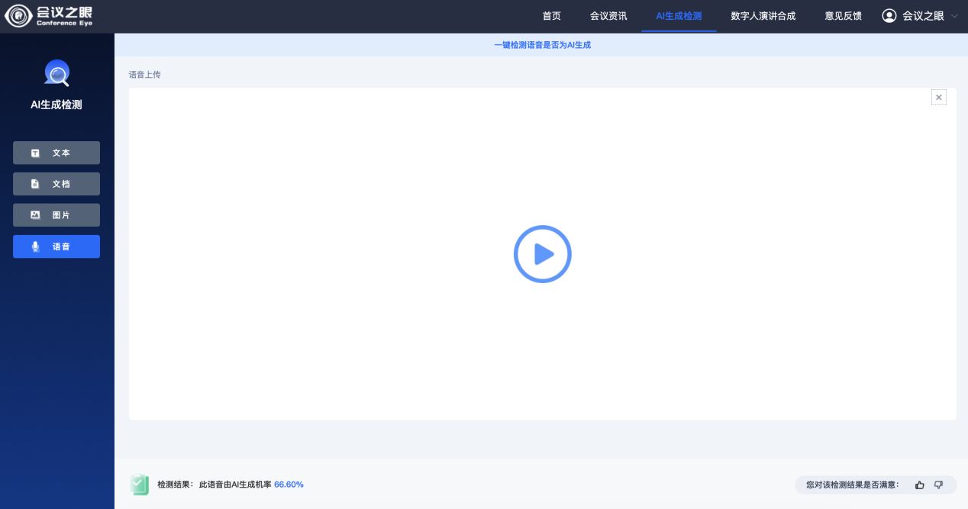The width and height of the screenshot is (968, 509).
Task: Click the thumbs up satisfied icon
Action: point(920,485)
